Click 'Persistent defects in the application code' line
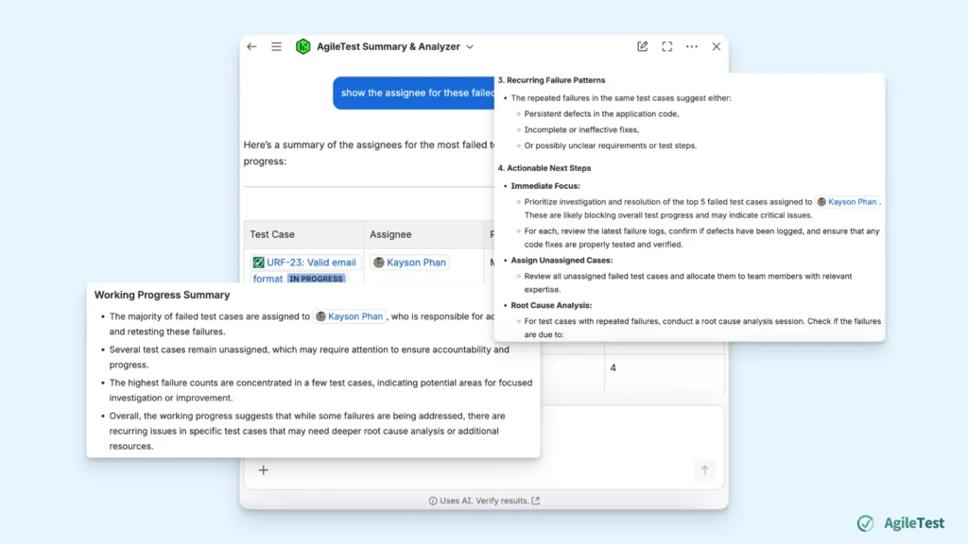 [x=601, y=113]
